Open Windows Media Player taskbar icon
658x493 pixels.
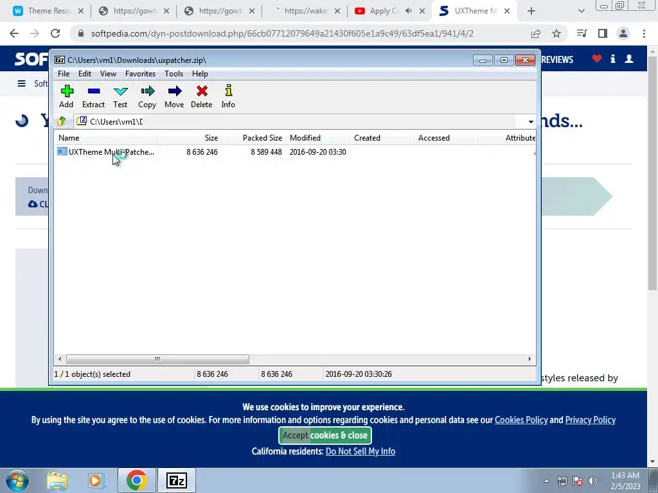(x=96, y=481)
